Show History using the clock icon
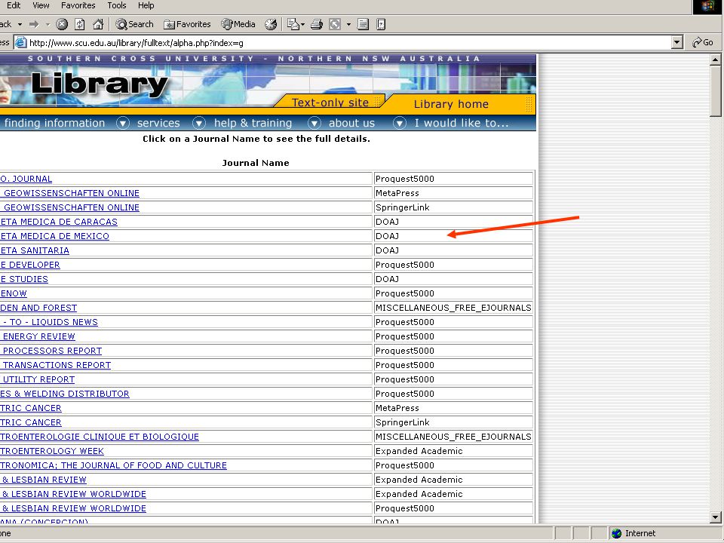The width and height of the screenshot is (724, 543). point(271,24)
